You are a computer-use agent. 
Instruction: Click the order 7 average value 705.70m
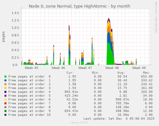pos(122,103)
